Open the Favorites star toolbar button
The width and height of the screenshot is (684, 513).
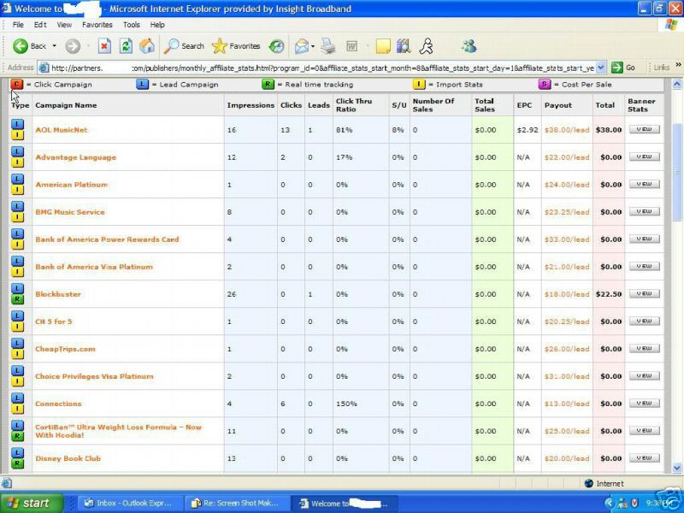236,46
